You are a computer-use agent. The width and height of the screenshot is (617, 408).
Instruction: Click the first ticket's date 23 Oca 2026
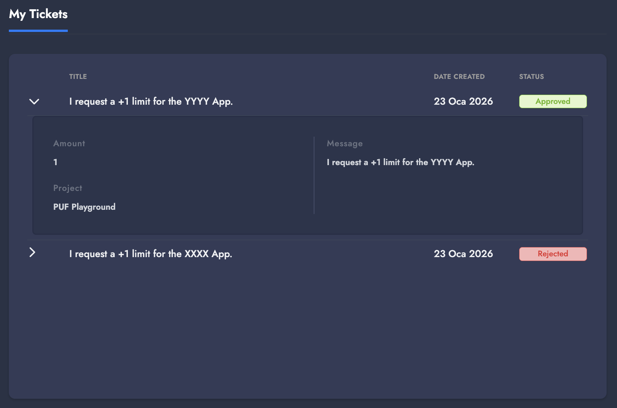463,102
